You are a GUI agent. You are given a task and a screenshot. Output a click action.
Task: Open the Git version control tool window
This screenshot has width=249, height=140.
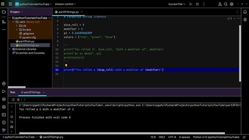pyautogui.click(x=4, y=130)
